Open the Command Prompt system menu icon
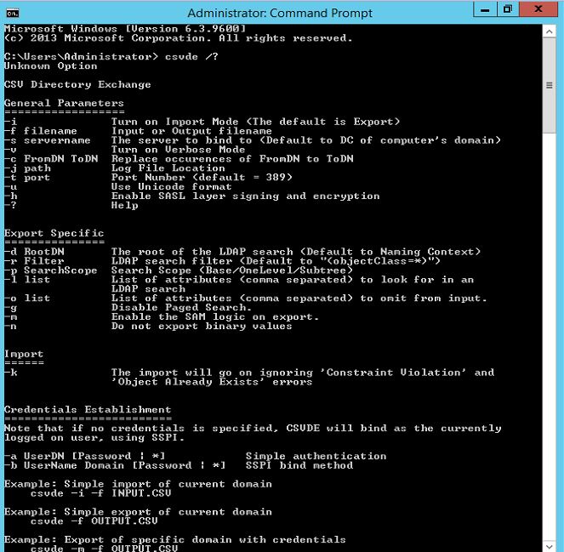The width and height of the screenshot is (564, 552). [x=13, y=14]
